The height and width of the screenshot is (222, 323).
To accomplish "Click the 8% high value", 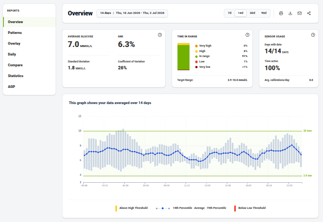I will click(x=245, y=51).
